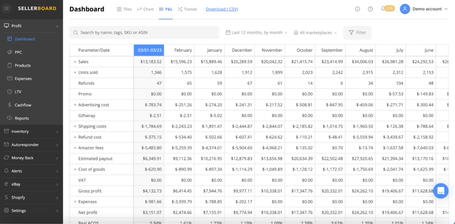Click the August column header
The image size is (455, 224).
click(360, 50)
